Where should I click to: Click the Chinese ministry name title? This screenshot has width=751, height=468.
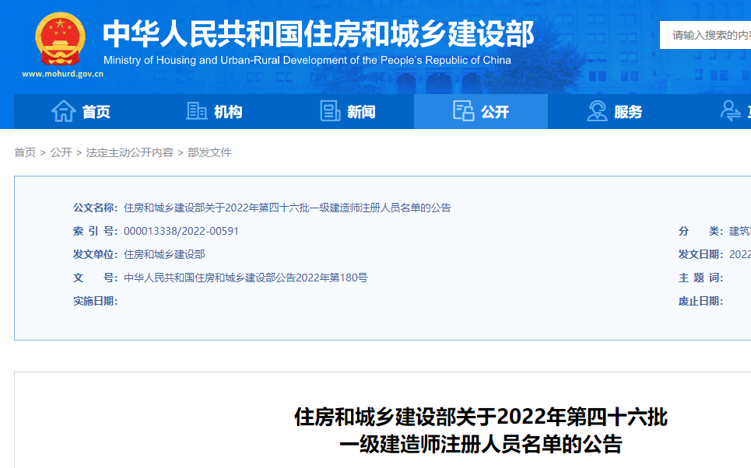click(x=318, y=33)
